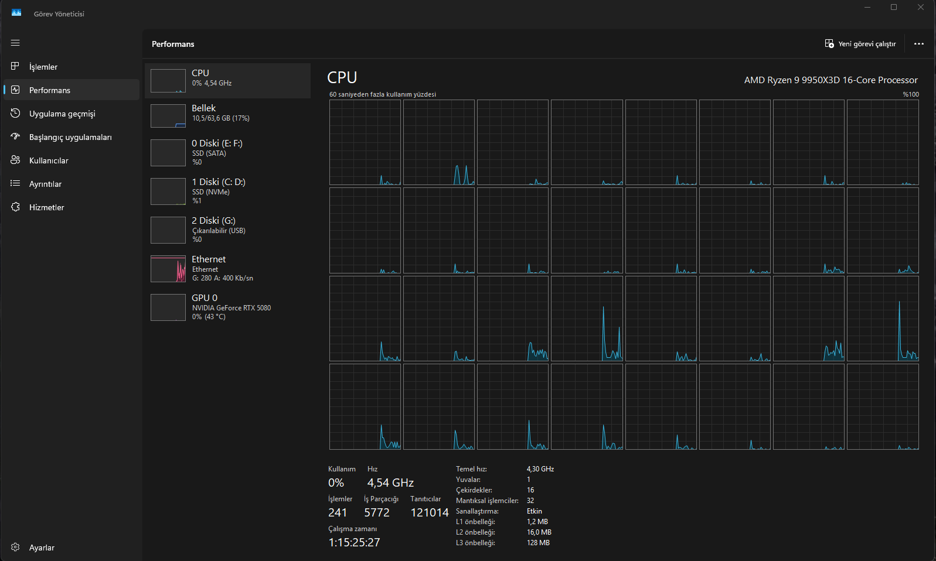Click the Temel hız 4,30 GHz value
936x561 pixels.
540,469
